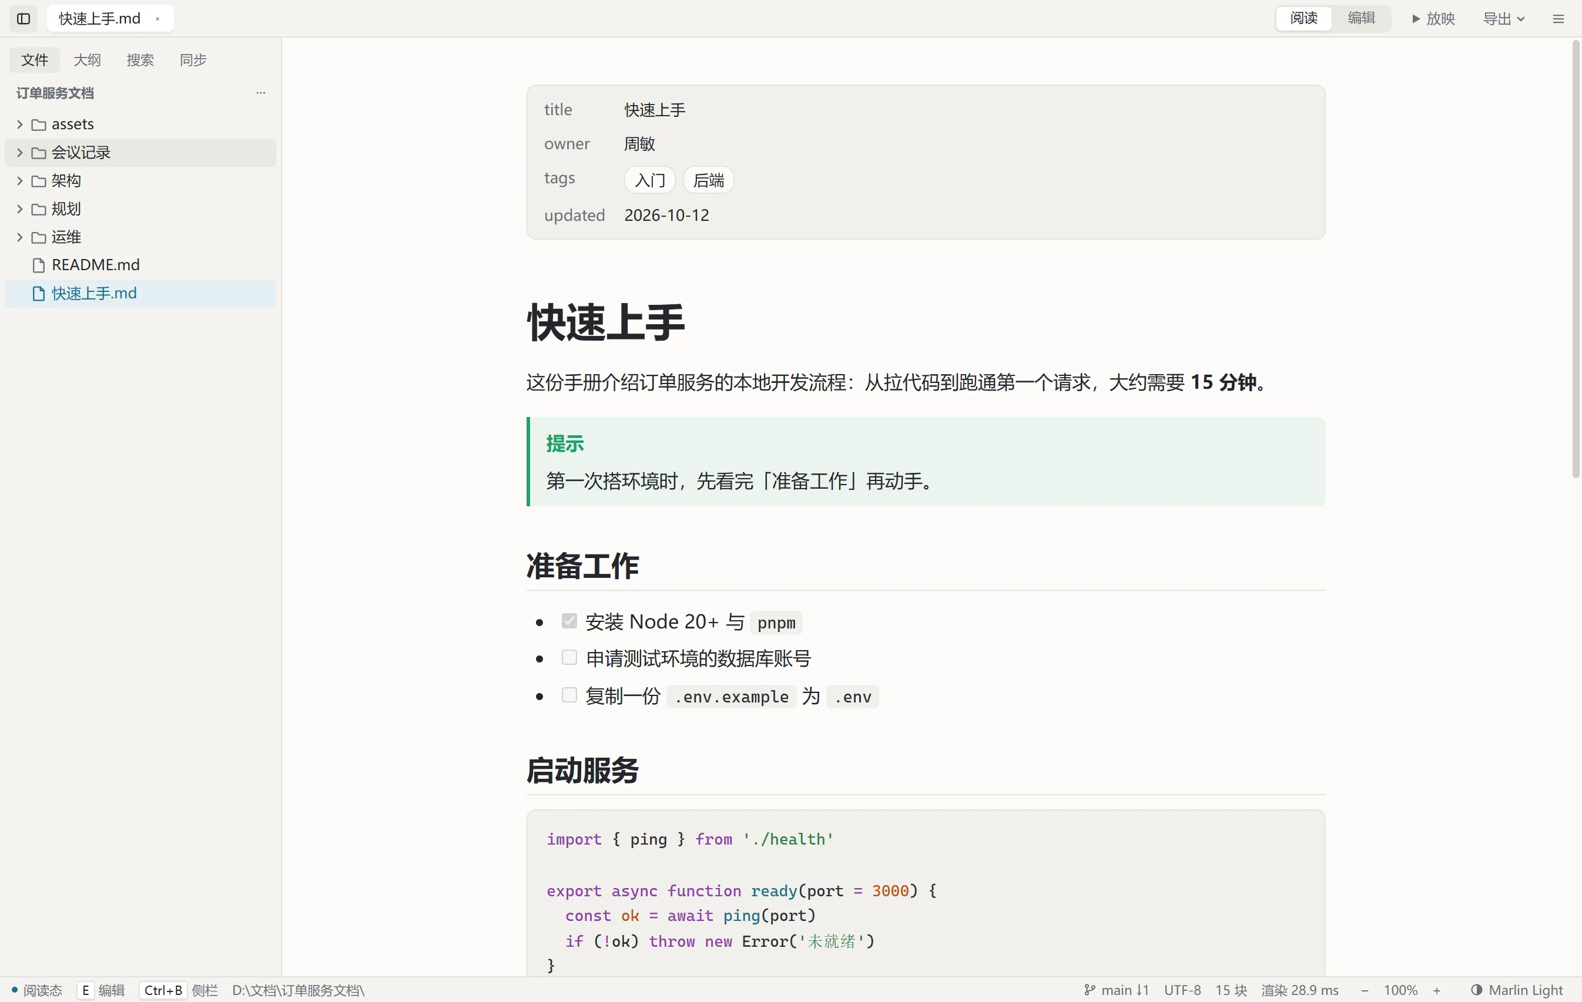This screenshot has height=1002, width=1582.
Task: Switch theme via Marlin Light icon
Action: (1476, 990)
